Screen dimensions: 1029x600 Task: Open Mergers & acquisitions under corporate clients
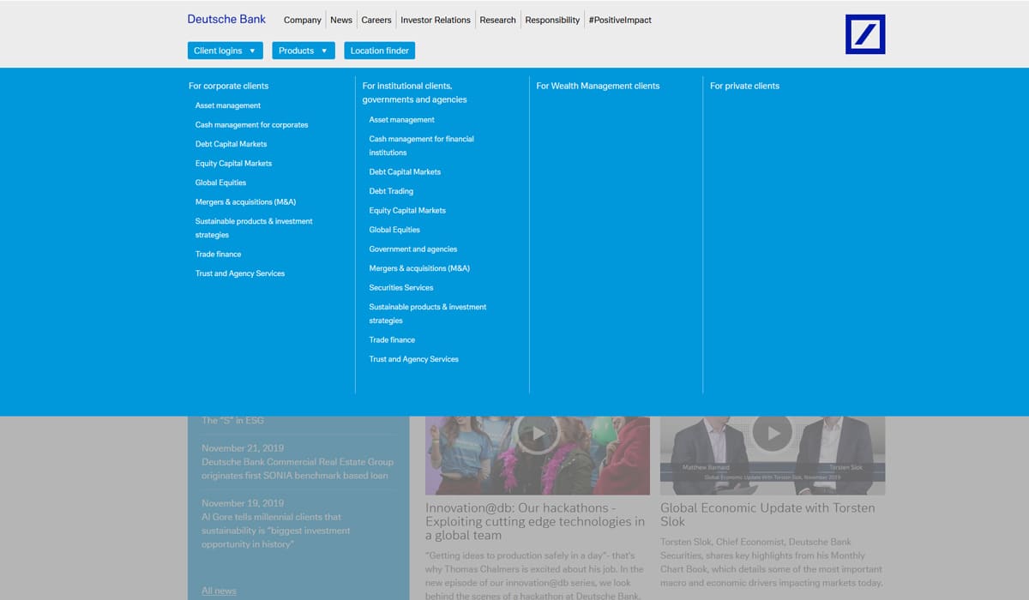click(x=245, y=202)
